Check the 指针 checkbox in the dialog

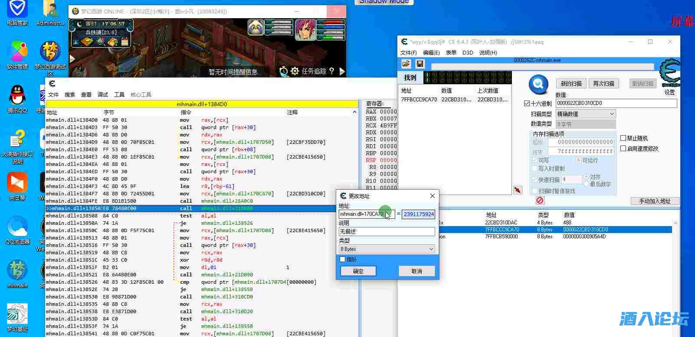[x=343, y=259]
